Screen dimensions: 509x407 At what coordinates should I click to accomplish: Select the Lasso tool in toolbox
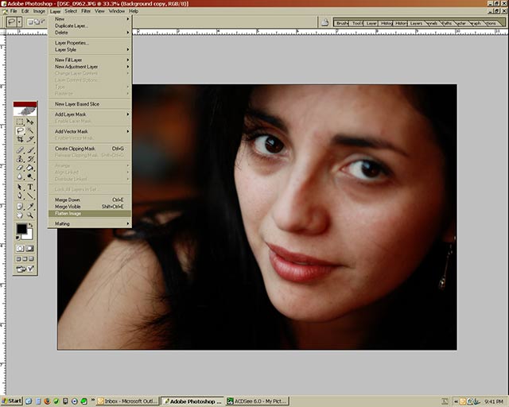pyautogui.click(x=20, y=130)
